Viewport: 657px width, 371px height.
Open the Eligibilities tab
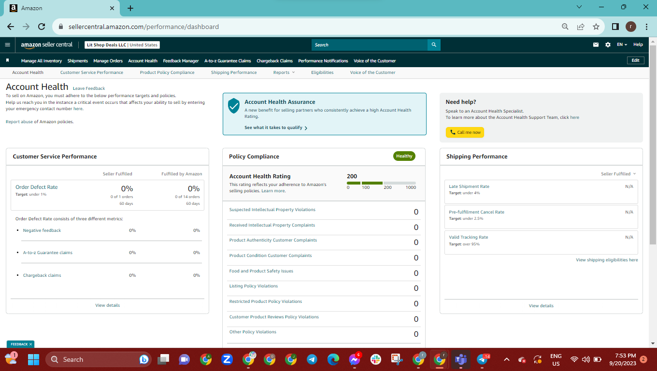322,72
